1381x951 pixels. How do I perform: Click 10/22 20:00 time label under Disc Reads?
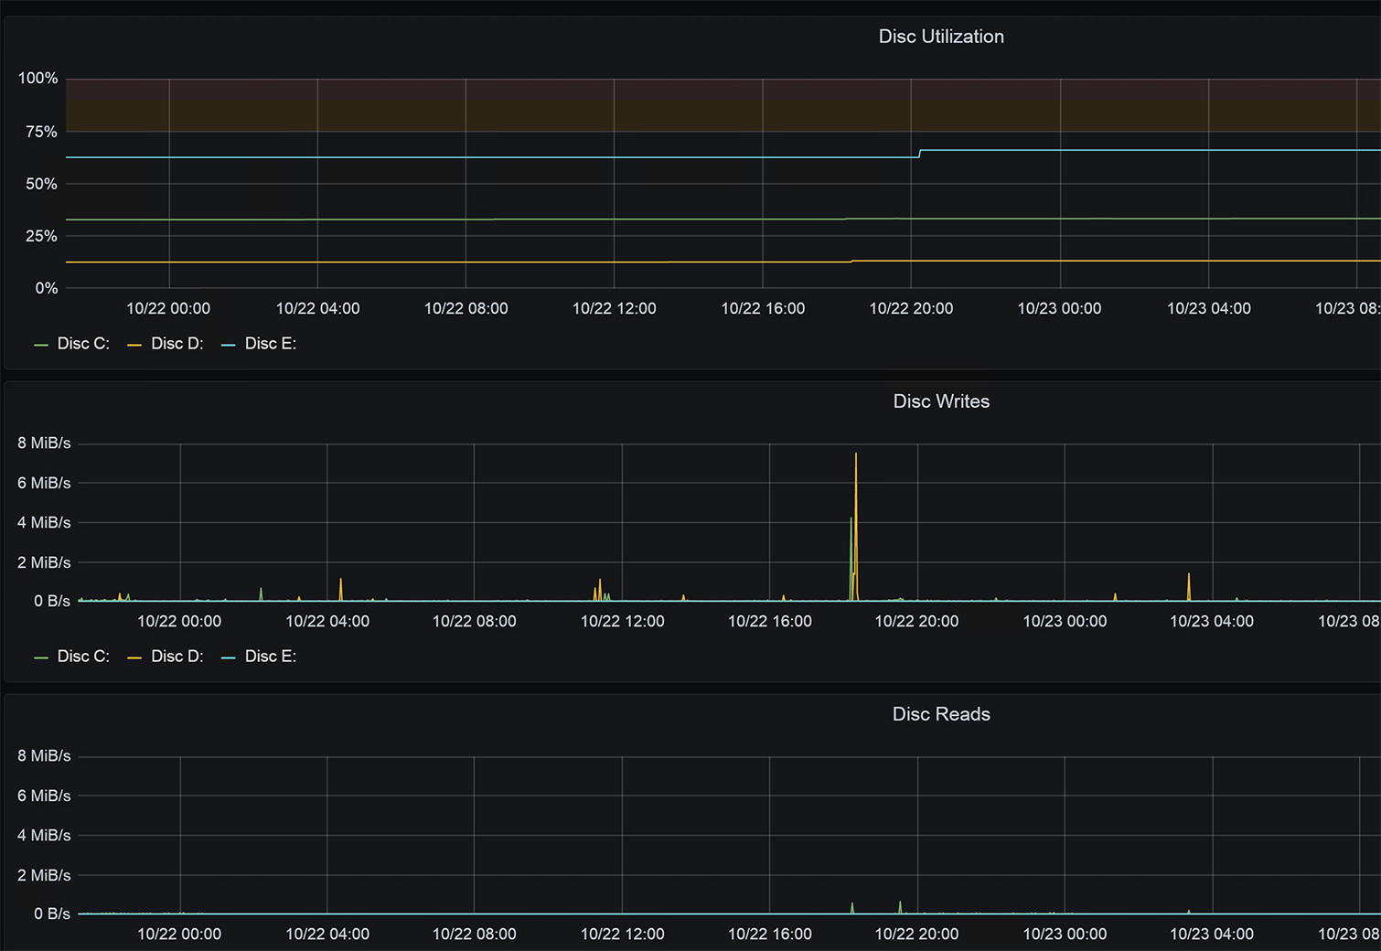[x=917, y=935]
